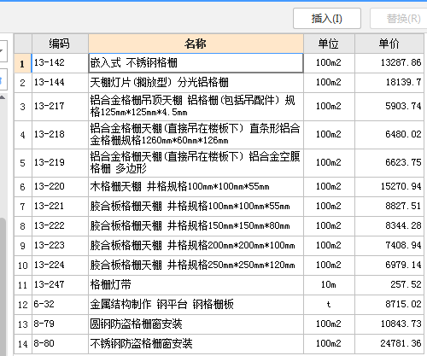The width and height of the screenshot is (427, 356).
Task: Click 胶合板格栅天棚 井格规格250mm*250mm*120mm name
Action: click(x=196, y=266)
